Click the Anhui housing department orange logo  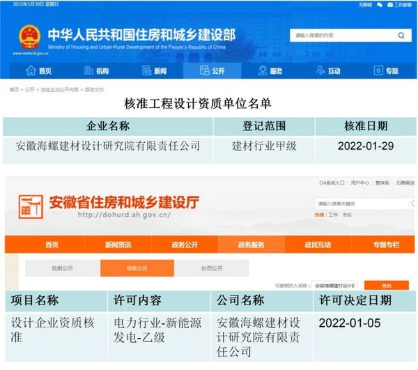tap(32, 205)
